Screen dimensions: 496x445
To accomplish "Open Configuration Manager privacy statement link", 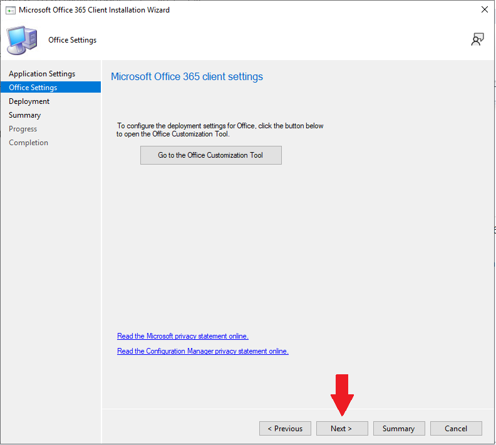I will click(203, 351).
